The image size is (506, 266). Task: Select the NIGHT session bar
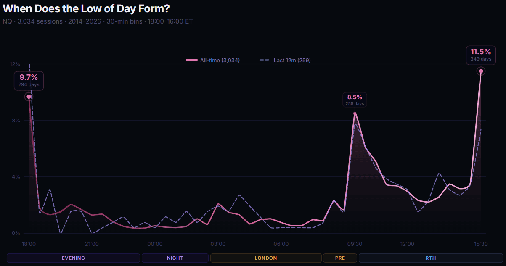coord(175,258)
